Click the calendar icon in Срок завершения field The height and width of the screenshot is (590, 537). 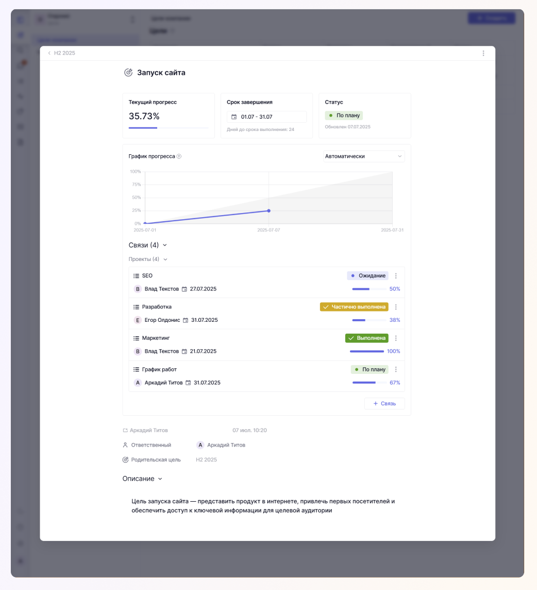[234, 117]
